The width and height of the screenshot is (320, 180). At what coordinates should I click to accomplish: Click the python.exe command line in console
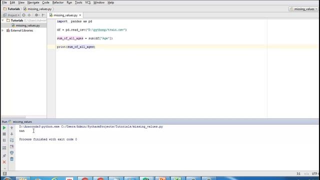click(91, 126)
